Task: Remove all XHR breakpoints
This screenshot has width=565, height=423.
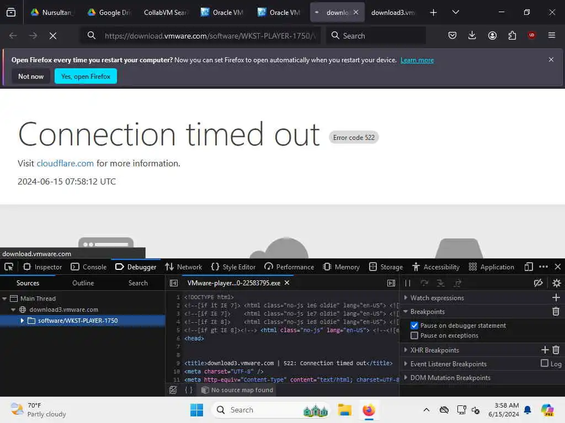Action: tap(556, 350)
